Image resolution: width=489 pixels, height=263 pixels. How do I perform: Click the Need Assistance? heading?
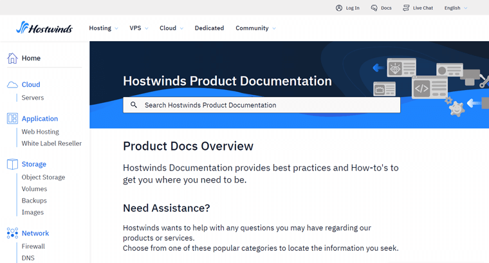(x=167, y=208)
